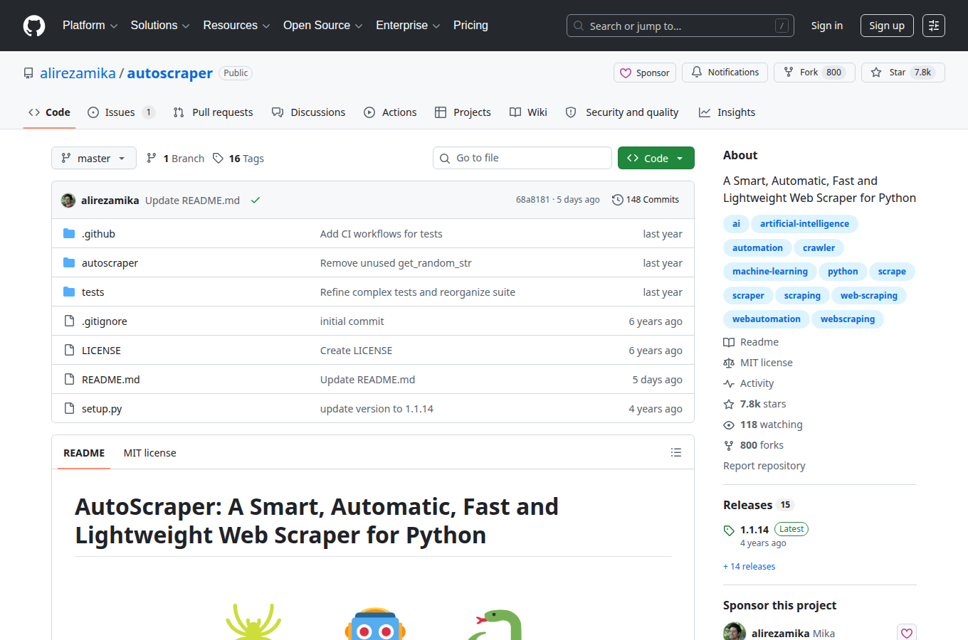Click the MIT license scale icon
This screenshot has width=968, height=640.
(729, 363)
